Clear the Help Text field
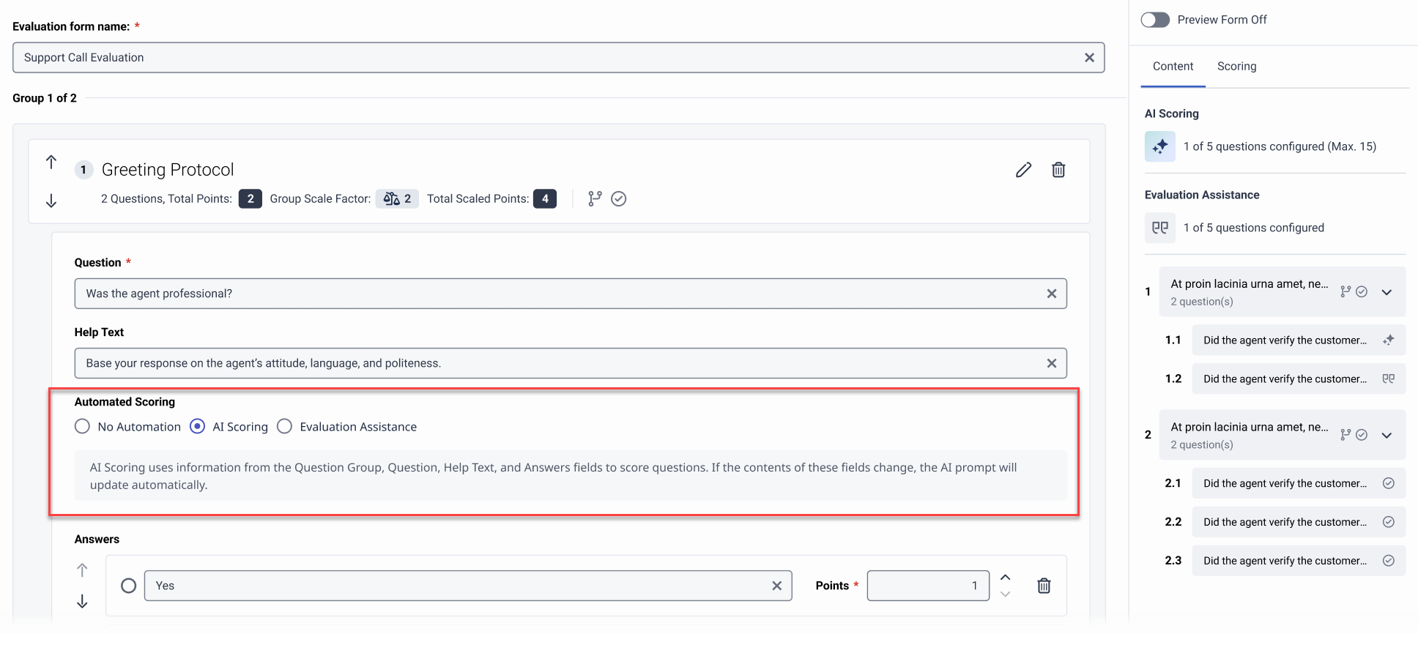Image resolution: width=1418 pixels, height=645 pixels. coord(1052,363)
